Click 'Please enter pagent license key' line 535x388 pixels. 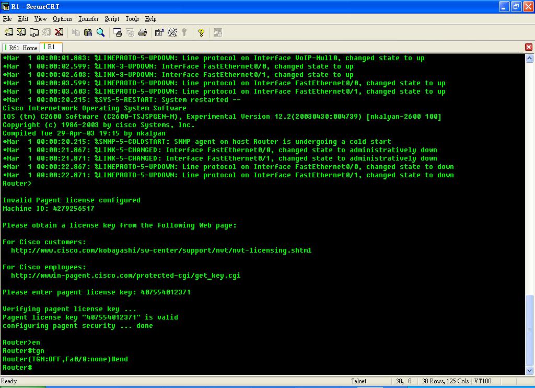tap(97, 292)
